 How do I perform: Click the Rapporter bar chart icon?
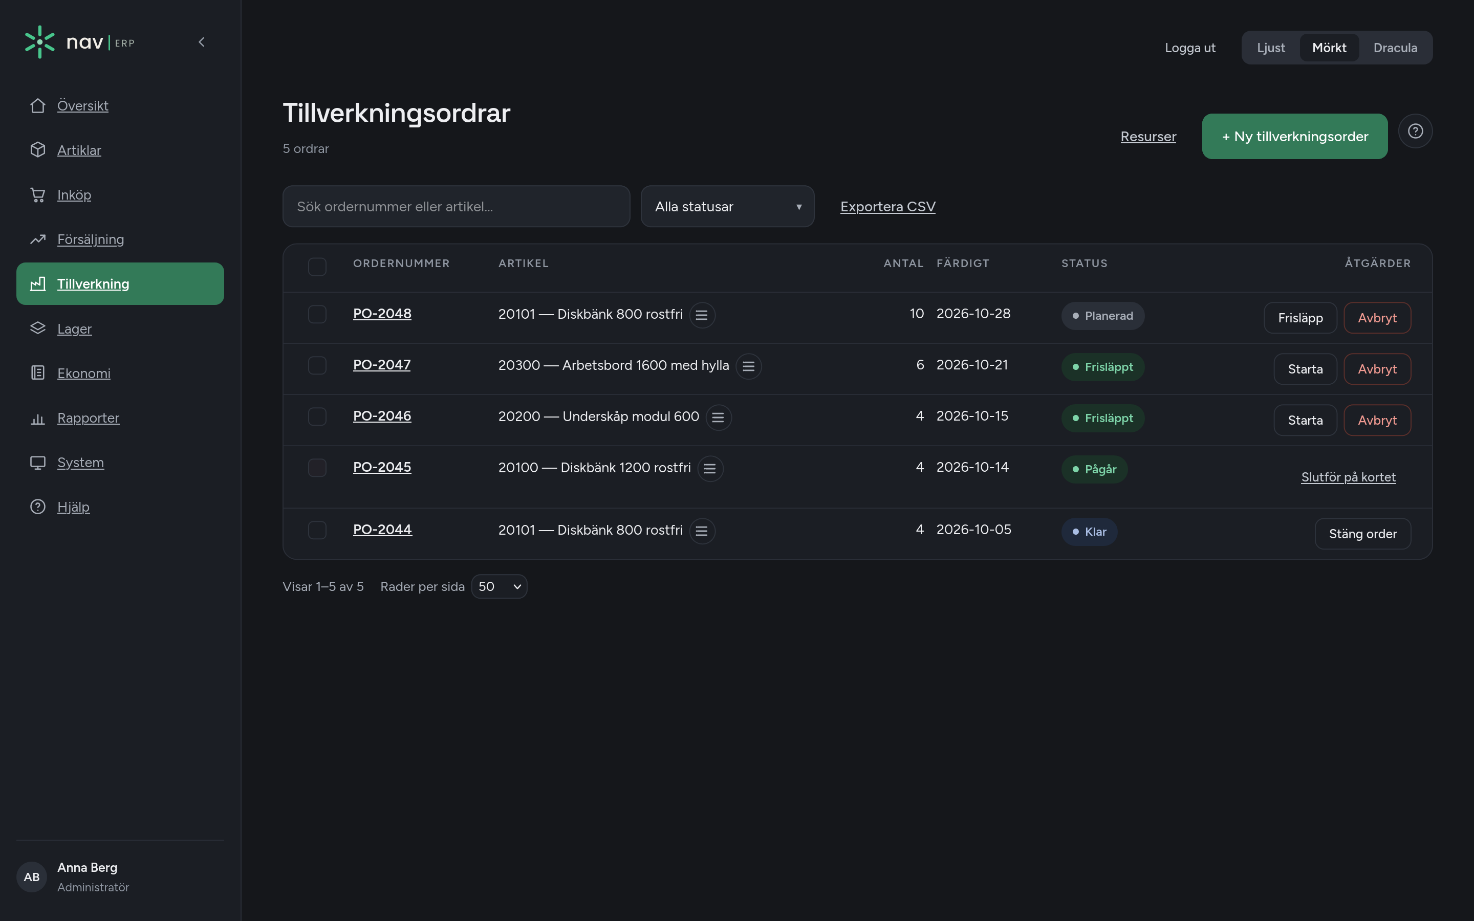pyautogui.click(x=38, y=418)
